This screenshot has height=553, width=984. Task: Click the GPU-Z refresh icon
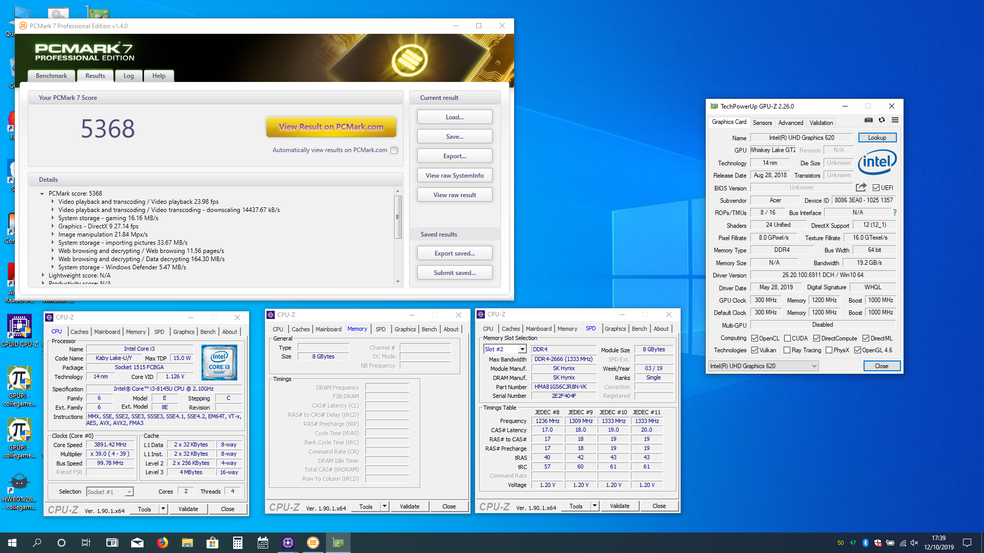[881, 120]
